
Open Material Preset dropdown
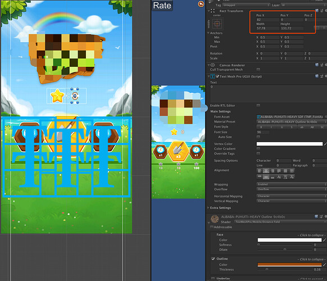[292, 121]
